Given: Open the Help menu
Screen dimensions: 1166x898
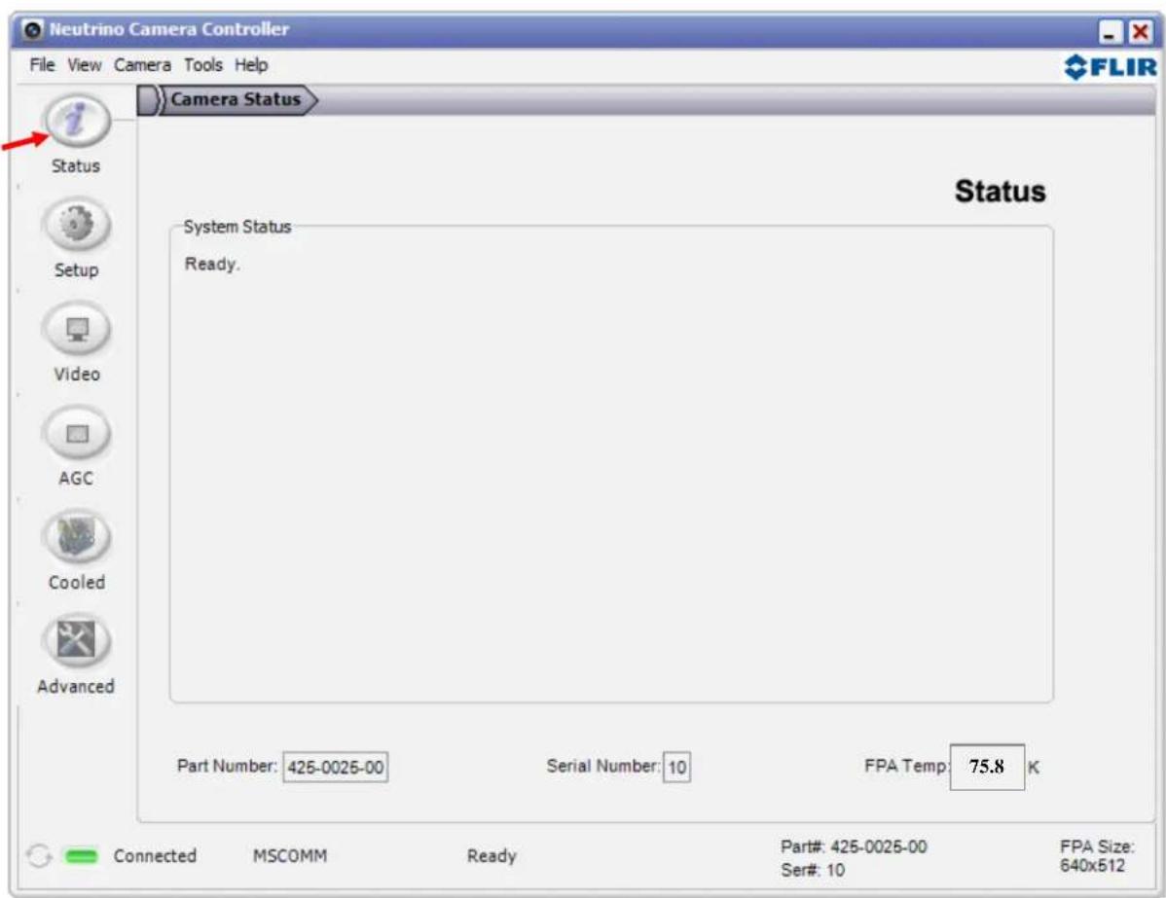Looking at the screenshot, I should (251, 65).
